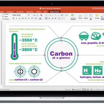104x104 pixels.
Task: Adjust the zoom slider handle
Action: pos(101,90)
